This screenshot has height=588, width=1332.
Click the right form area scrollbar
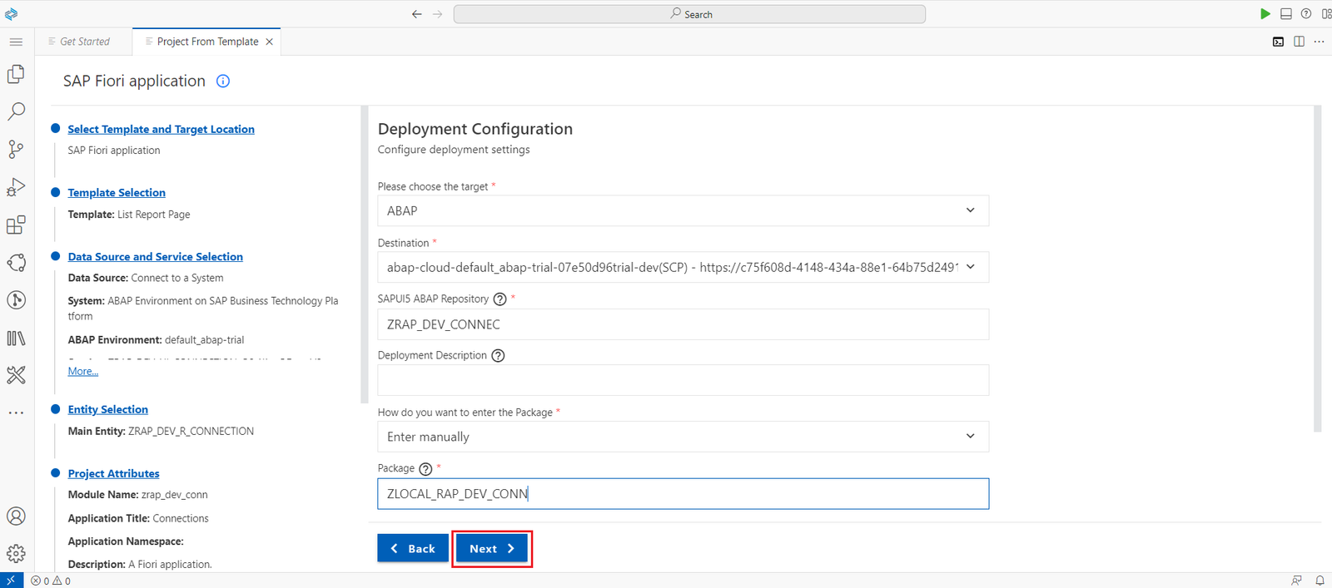click(1317, 269)
